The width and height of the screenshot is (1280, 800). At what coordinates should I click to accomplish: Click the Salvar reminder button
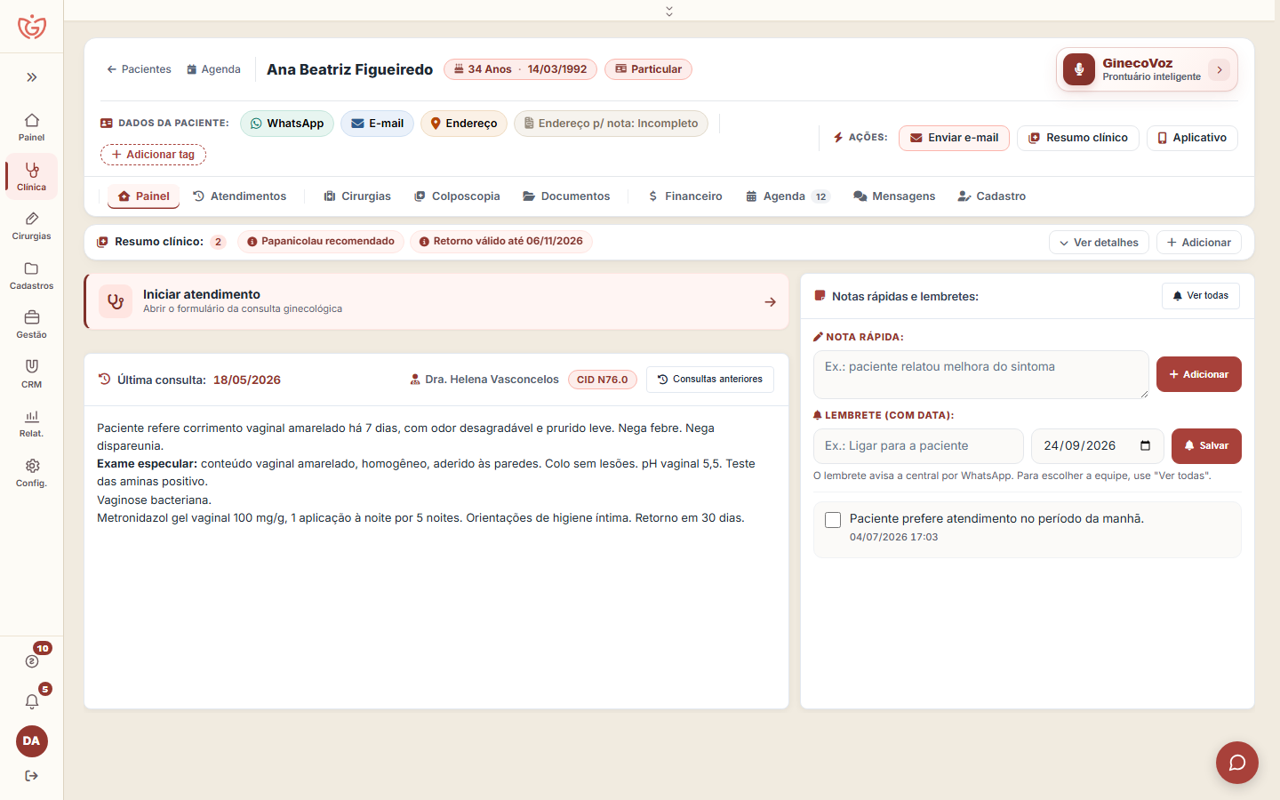pos(1206,446)
